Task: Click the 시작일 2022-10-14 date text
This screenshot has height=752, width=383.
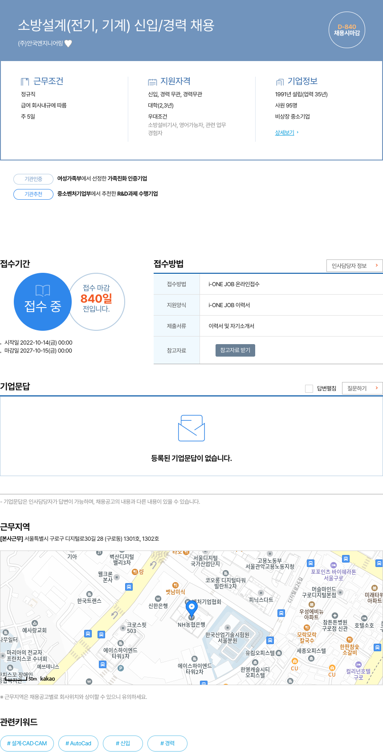Action: [x=38, y=343]
